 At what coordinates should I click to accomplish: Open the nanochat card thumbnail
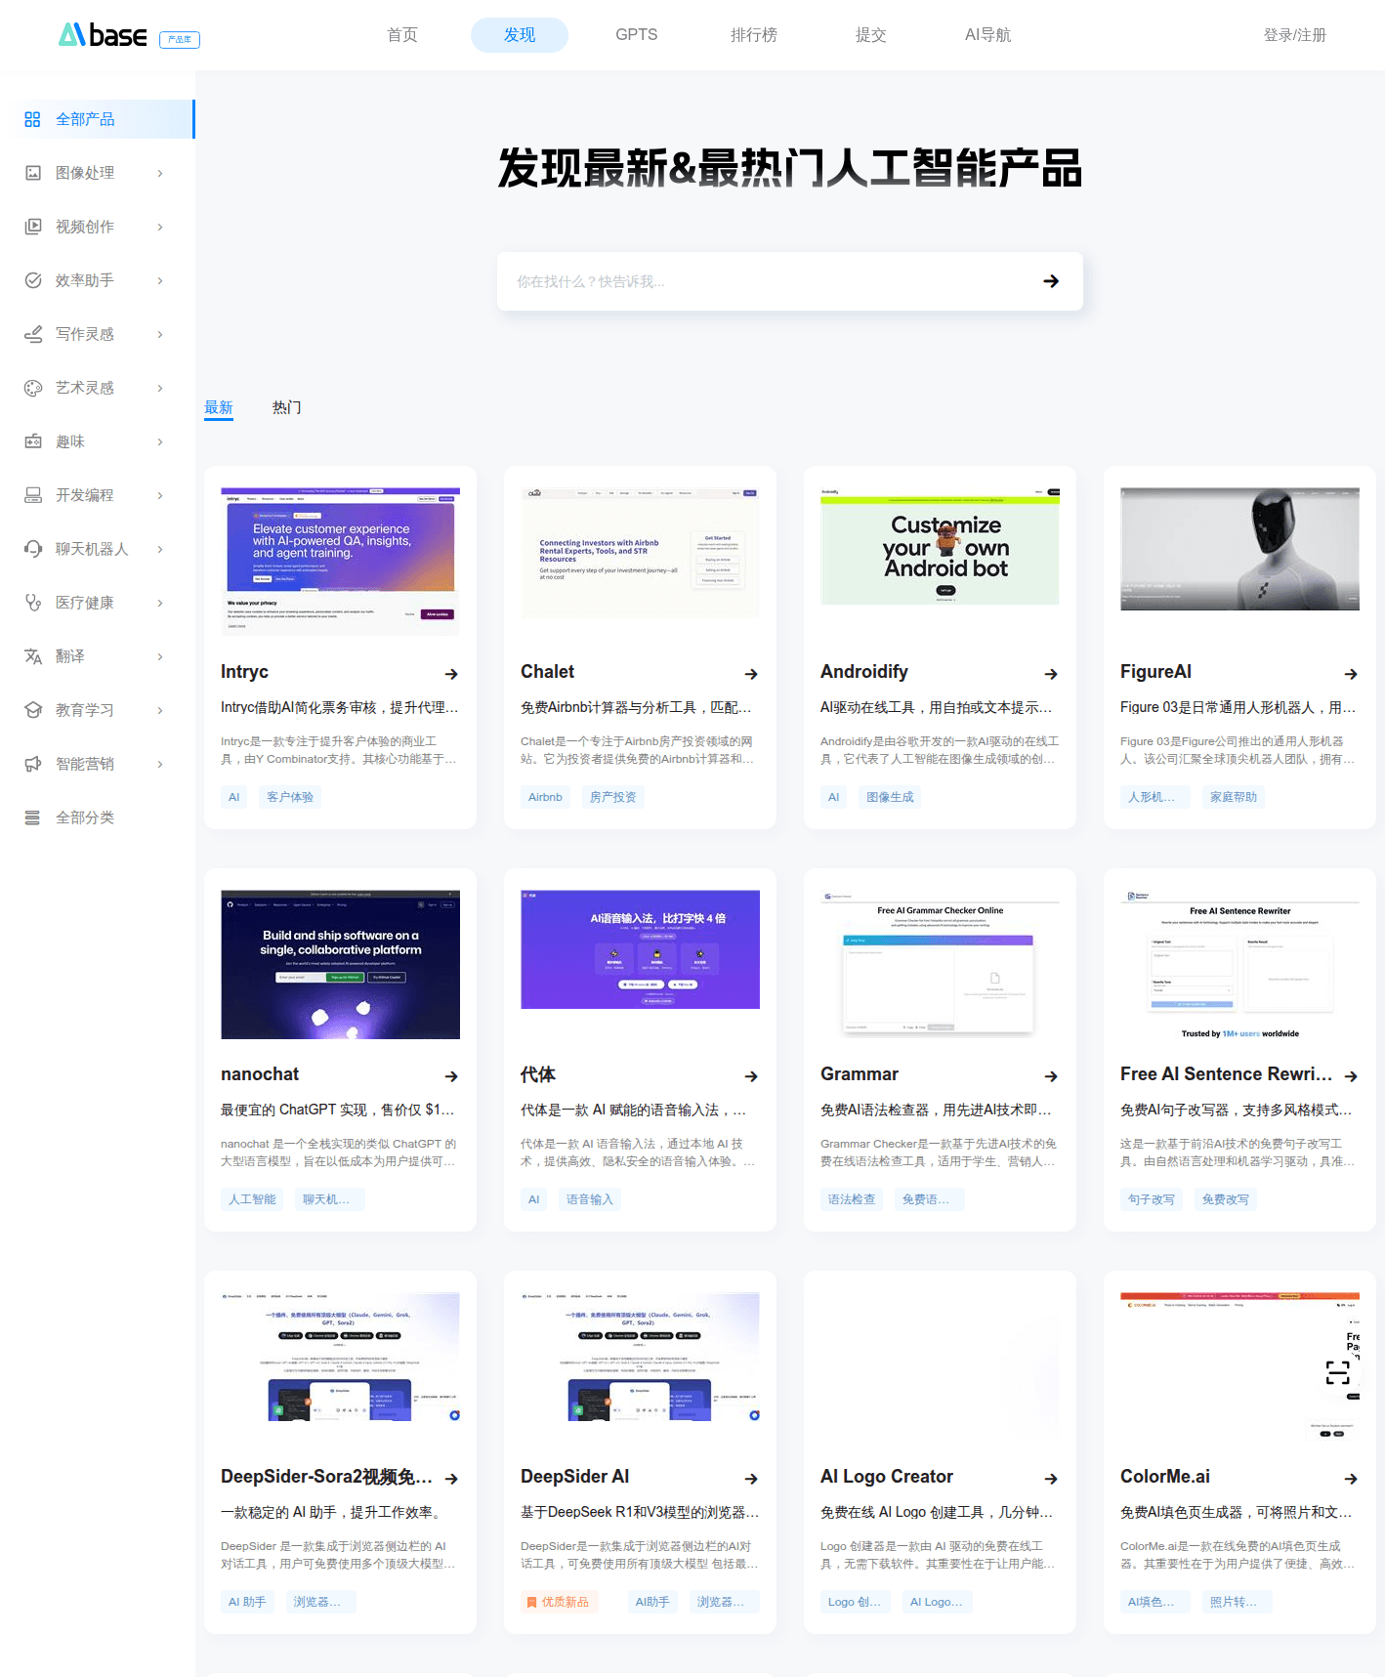pyautogui.click(x=340, y=964)
